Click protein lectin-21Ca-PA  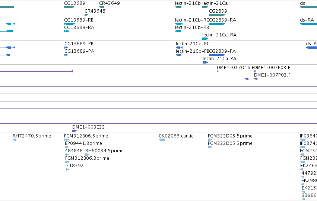(205, 62)
